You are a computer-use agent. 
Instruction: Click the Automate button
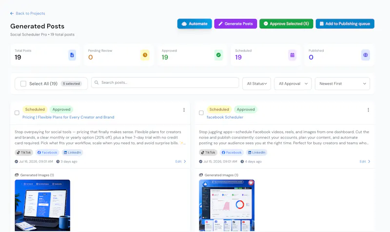[x=195, y=23]
